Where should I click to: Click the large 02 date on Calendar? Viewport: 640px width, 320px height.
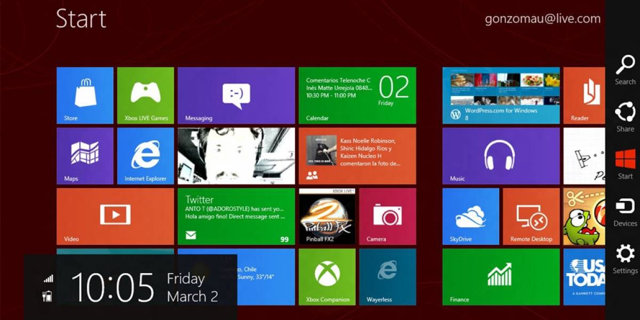click(394, 87)
